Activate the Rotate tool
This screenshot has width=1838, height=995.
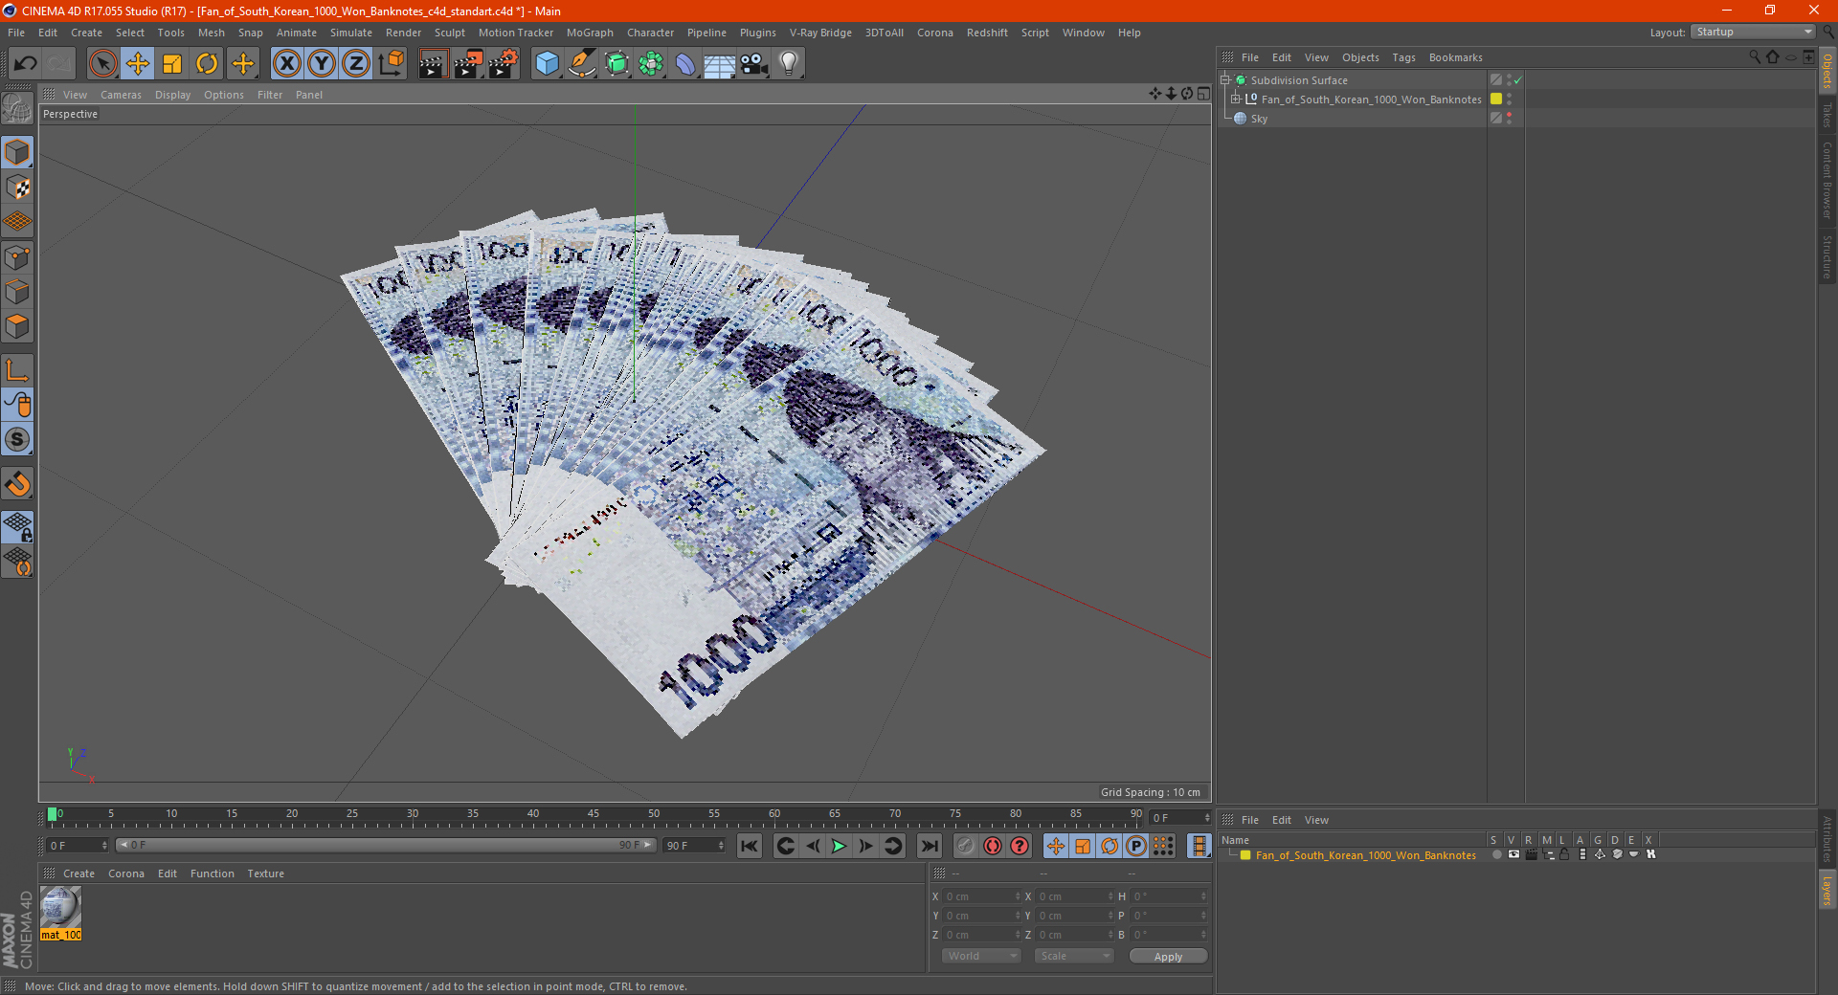[207, 64]
